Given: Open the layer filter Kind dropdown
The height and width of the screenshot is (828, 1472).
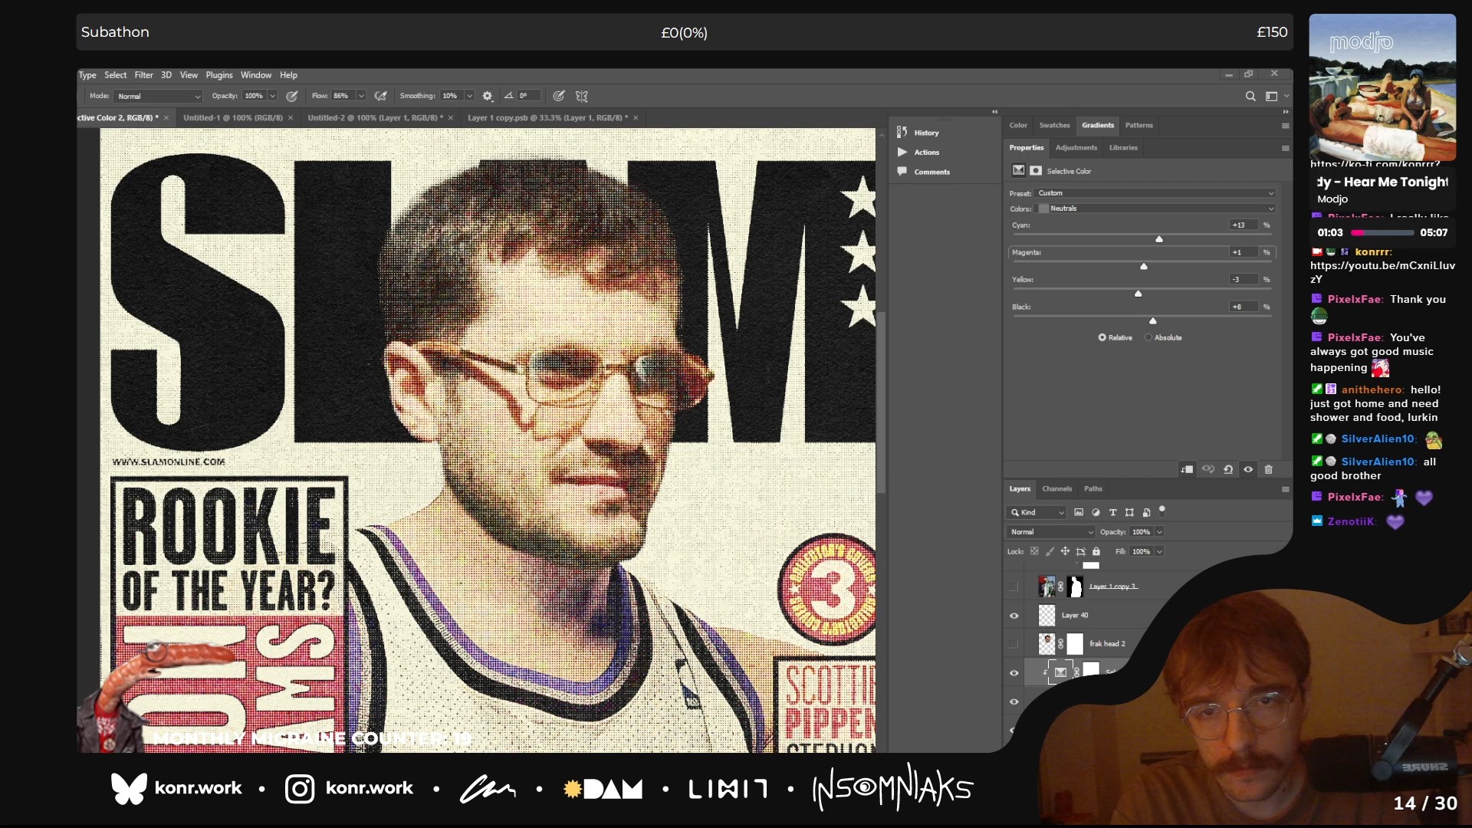Looking at the screenshot, I should pos(1037,513).
